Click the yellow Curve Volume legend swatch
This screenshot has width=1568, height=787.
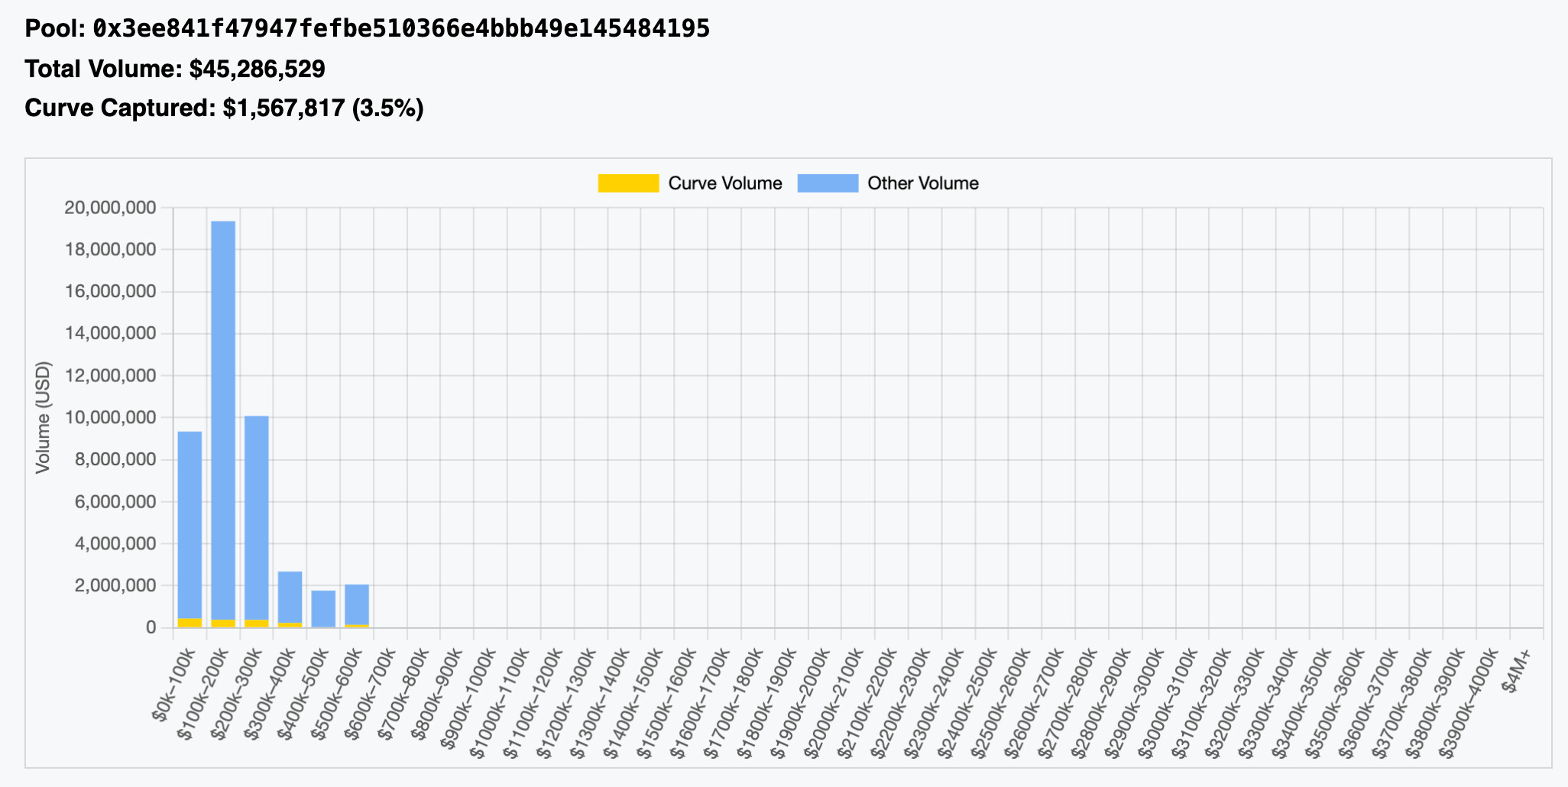tap(628, 183)
